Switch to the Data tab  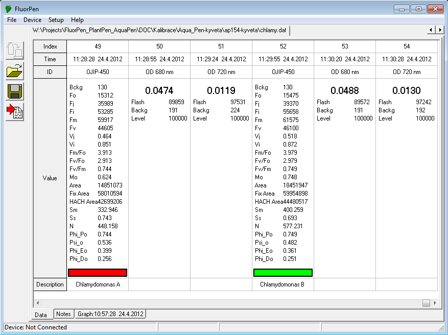pyautogui.click(x=41, y=315)
